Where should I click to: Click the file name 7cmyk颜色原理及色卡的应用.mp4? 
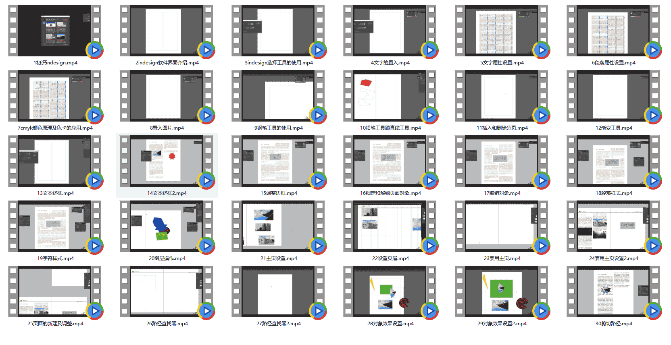(55, 128)
